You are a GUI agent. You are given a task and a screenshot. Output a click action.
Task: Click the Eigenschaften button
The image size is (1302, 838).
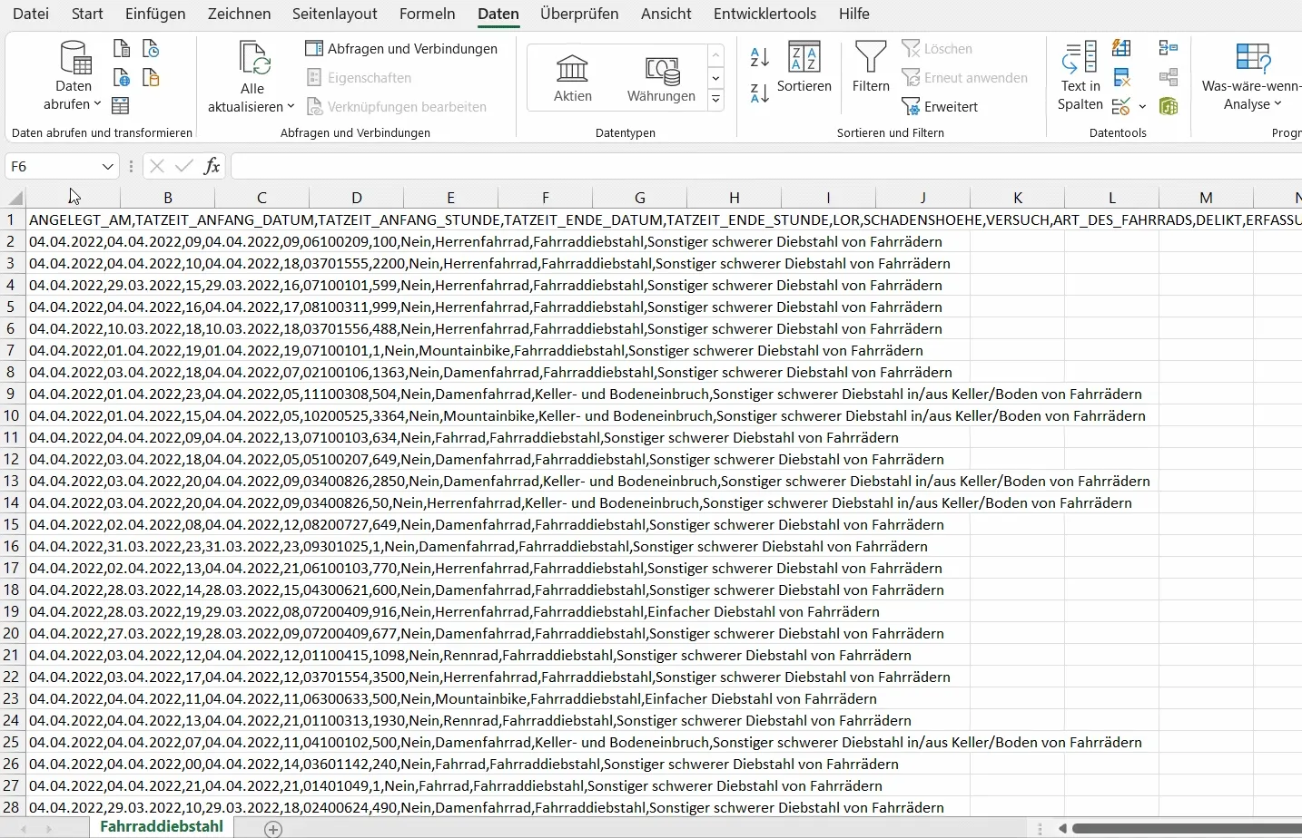pyautogui.click(x=360, y=78)
